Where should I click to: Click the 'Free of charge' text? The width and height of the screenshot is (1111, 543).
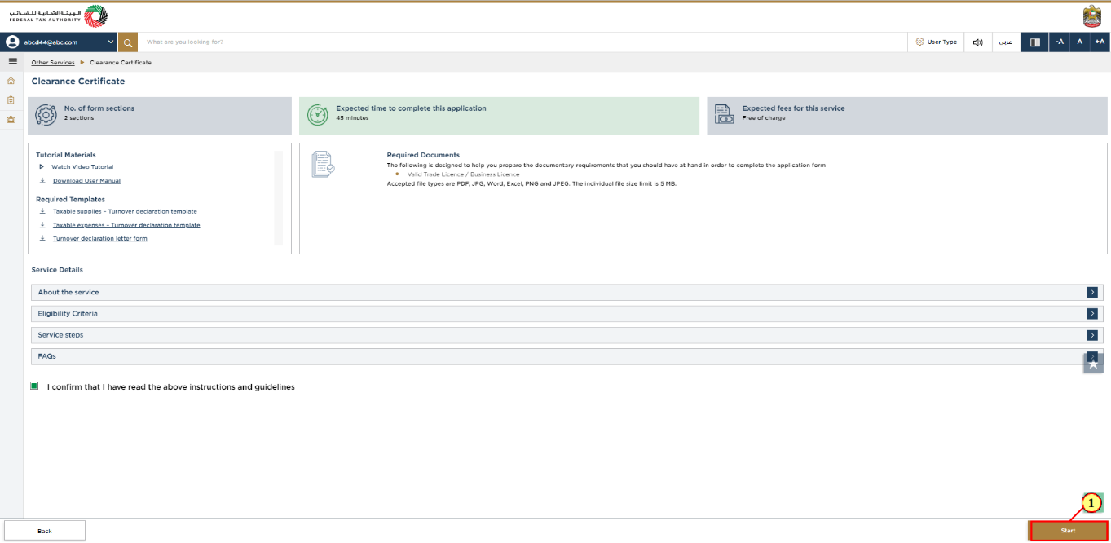(764, 118)
